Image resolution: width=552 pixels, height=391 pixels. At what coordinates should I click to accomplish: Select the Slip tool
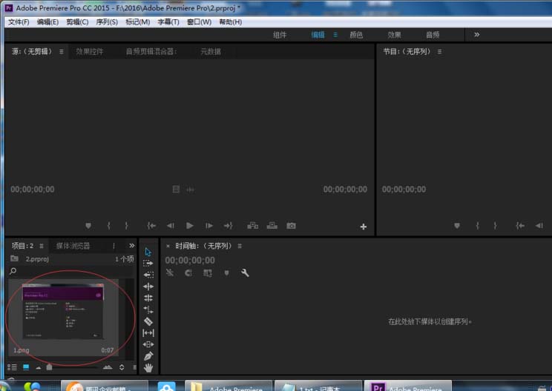(x=148, y=333)
